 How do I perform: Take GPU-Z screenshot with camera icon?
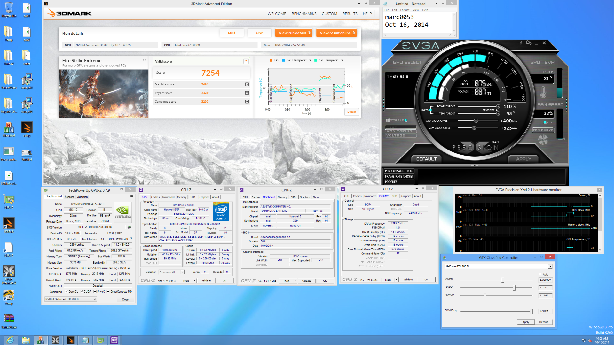(x=131, y=196)
